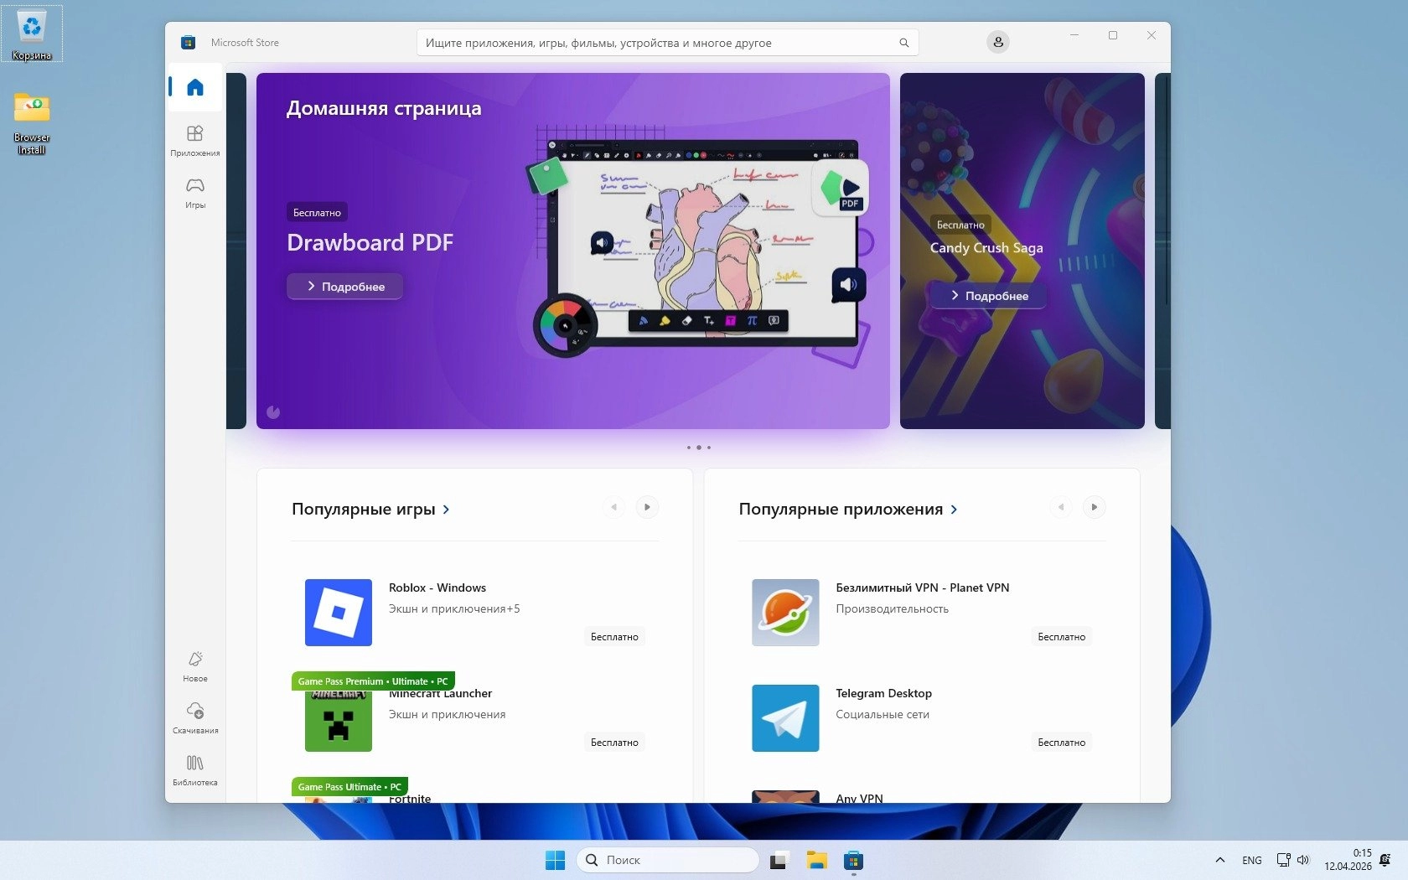The height and width of the screenshot is (880, 1408).
Task: Click the Candy Crush Saga banner card
Action: click(1022, 251)
